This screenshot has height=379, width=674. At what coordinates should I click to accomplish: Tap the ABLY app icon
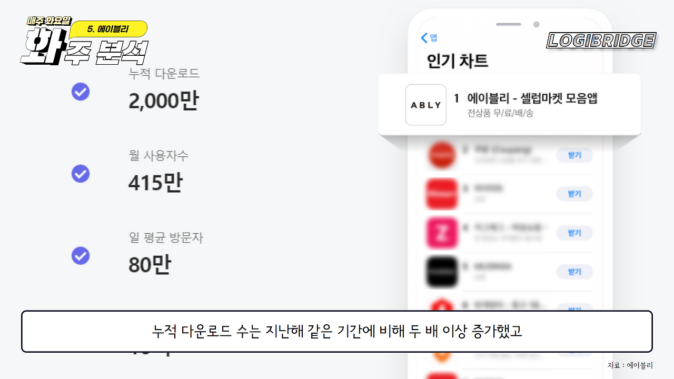(x=425, y=105)
